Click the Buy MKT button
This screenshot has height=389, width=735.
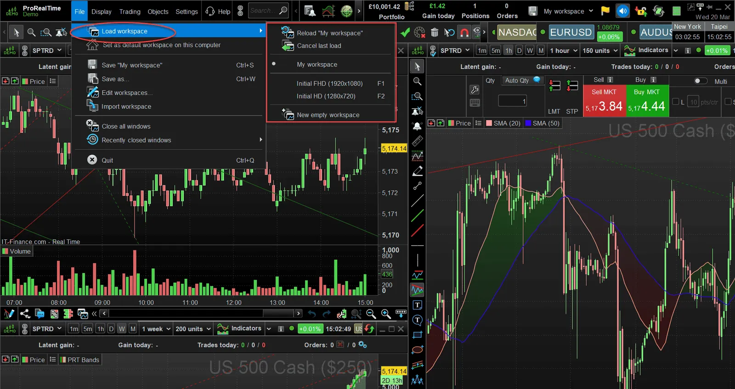[647, 101]
